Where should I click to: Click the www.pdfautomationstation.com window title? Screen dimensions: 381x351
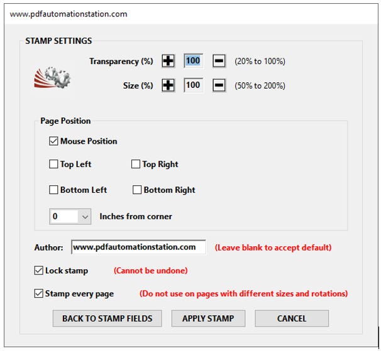click(69, 14)
